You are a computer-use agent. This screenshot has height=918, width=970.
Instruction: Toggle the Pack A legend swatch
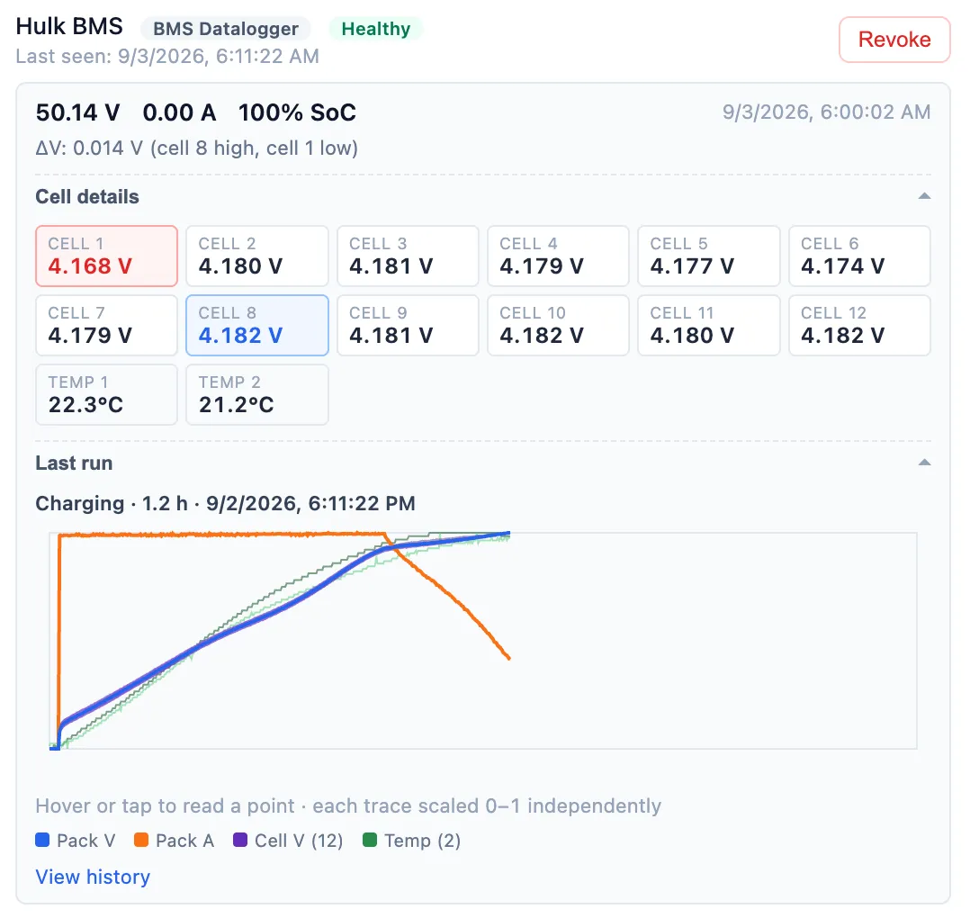141,840
